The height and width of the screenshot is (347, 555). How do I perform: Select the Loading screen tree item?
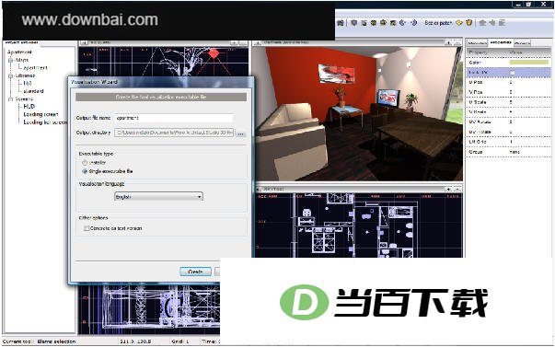40,114
